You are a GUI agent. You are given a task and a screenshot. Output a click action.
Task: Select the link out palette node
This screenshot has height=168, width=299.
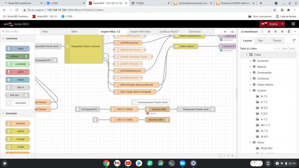pyautogui.click(x=18, y=95)
